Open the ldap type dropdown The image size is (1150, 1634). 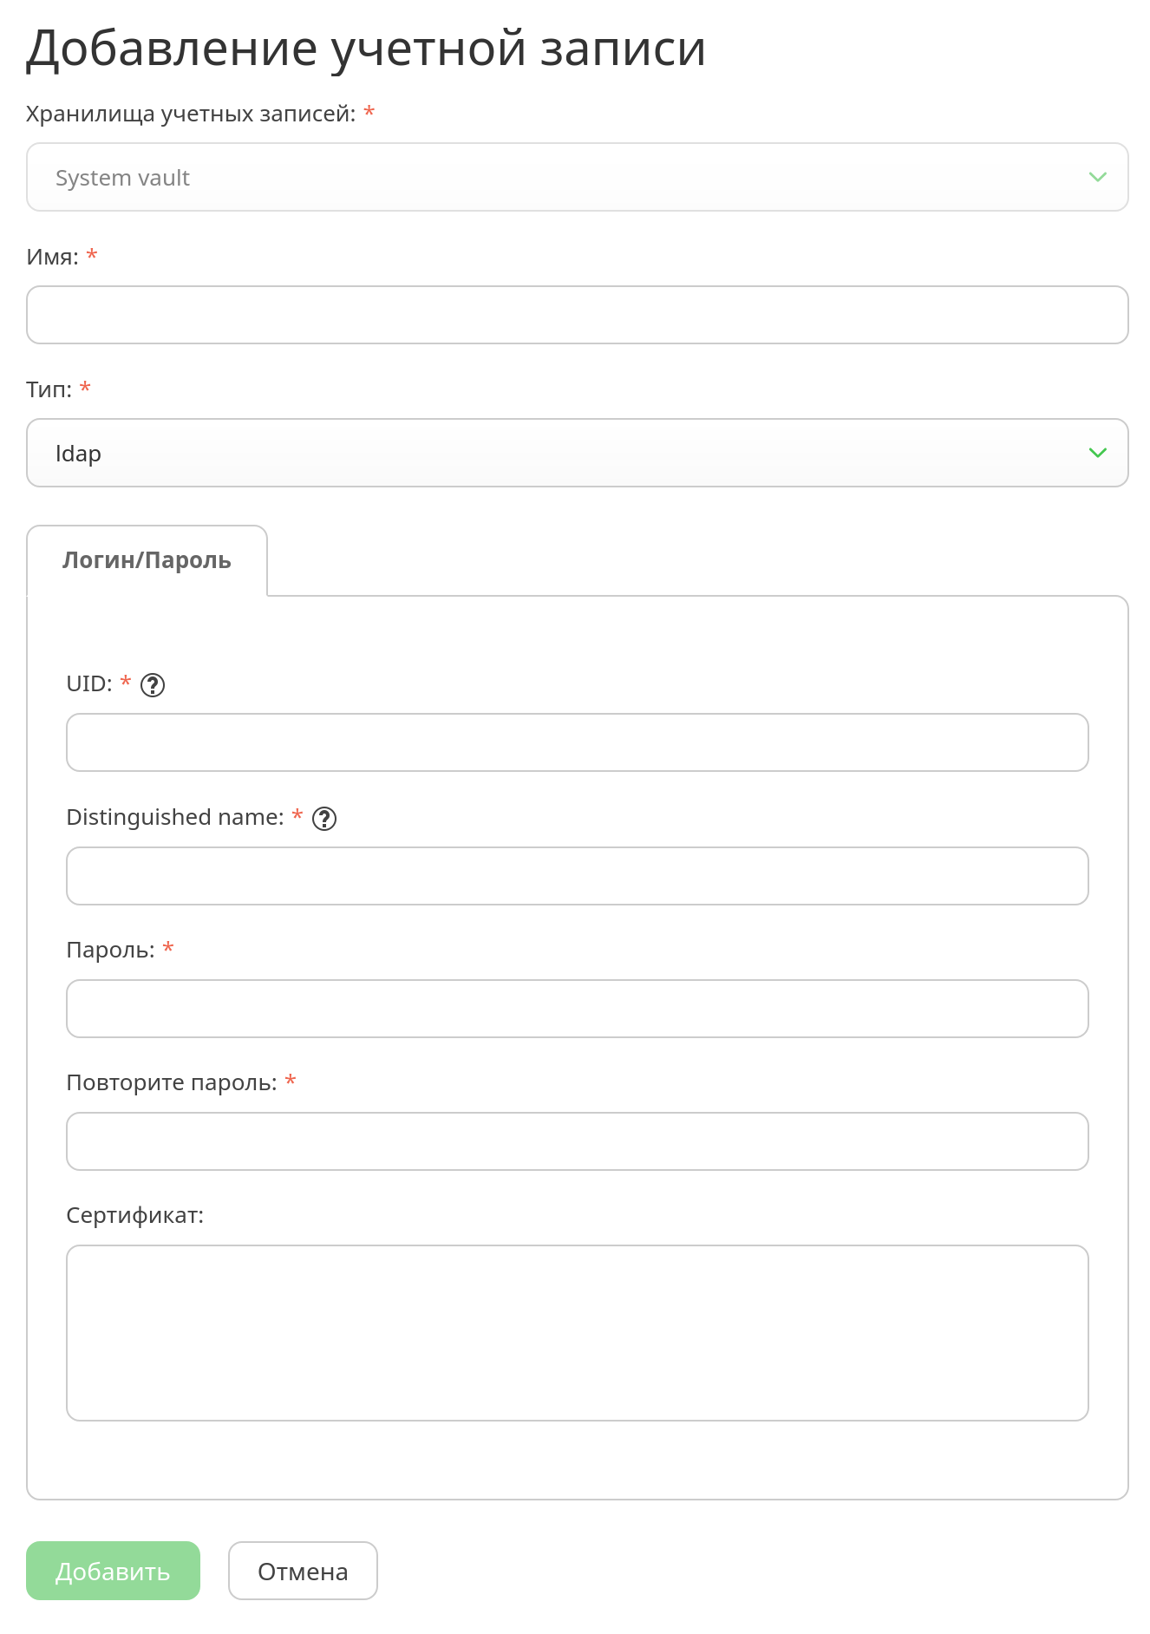(578, 453)
